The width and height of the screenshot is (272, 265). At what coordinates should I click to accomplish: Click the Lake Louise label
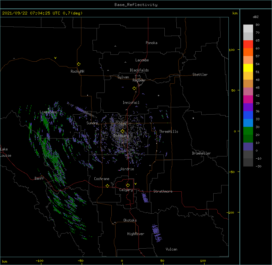tap(6, 152)
